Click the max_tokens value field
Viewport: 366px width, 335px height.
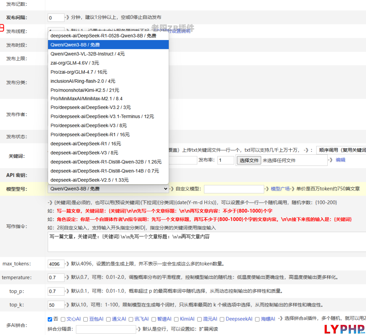56,264
